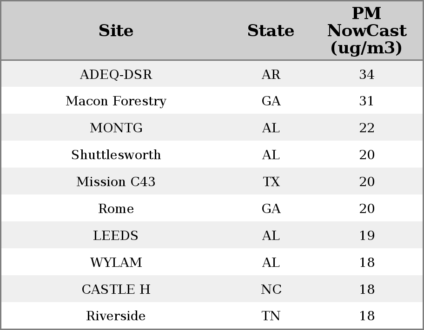Select the WYLAM site name
The image size is (424, 330).
pos(116,262)
